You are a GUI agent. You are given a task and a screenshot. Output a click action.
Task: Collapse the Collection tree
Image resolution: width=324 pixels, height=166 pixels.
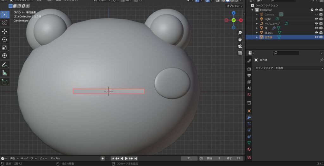(253, 10)
